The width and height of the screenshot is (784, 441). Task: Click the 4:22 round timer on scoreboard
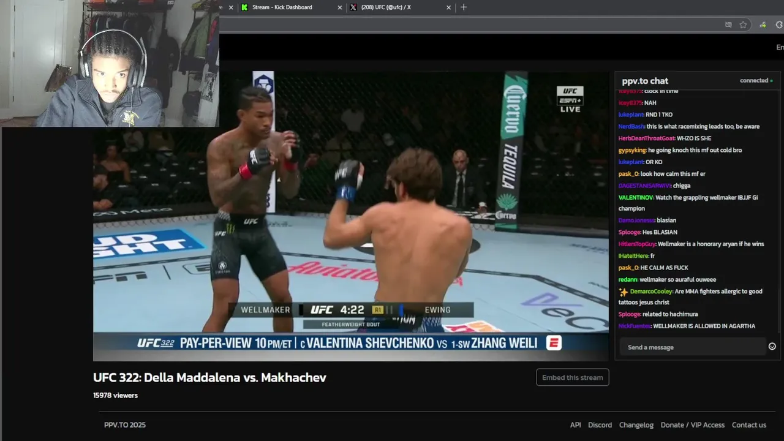tap(352, 310)
